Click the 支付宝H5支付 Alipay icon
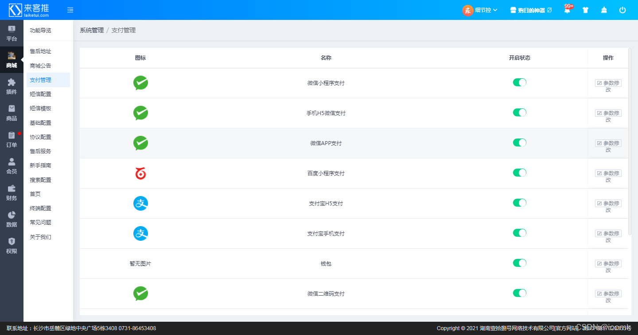The height and width of the screenshot is (335, 638). click(x=140, y=203)
